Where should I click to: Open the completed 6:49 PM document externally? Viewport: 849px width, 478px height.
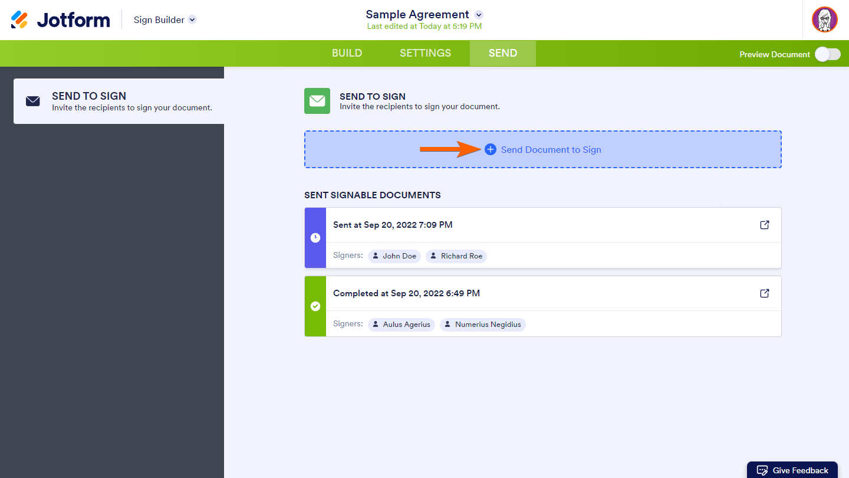765,293
